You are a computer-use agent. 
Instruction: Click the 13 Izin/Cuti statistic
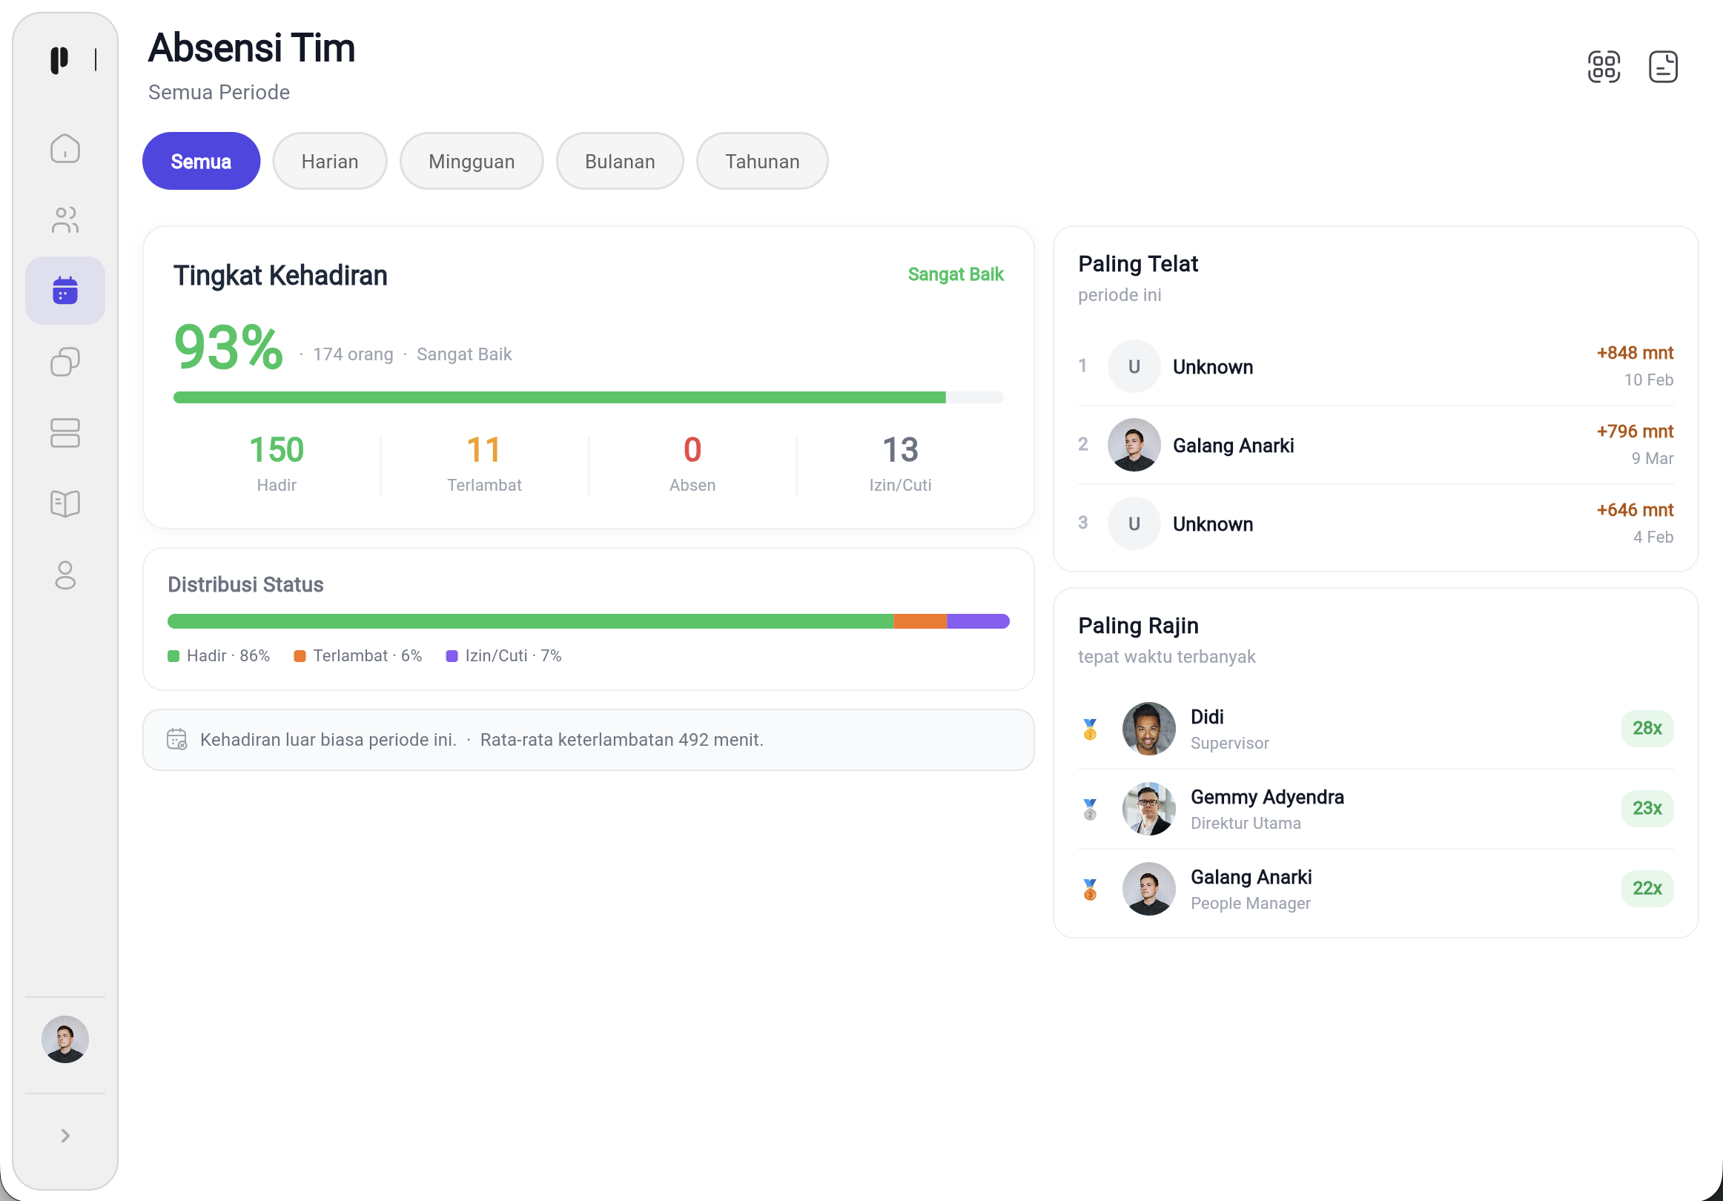point(901,463)
